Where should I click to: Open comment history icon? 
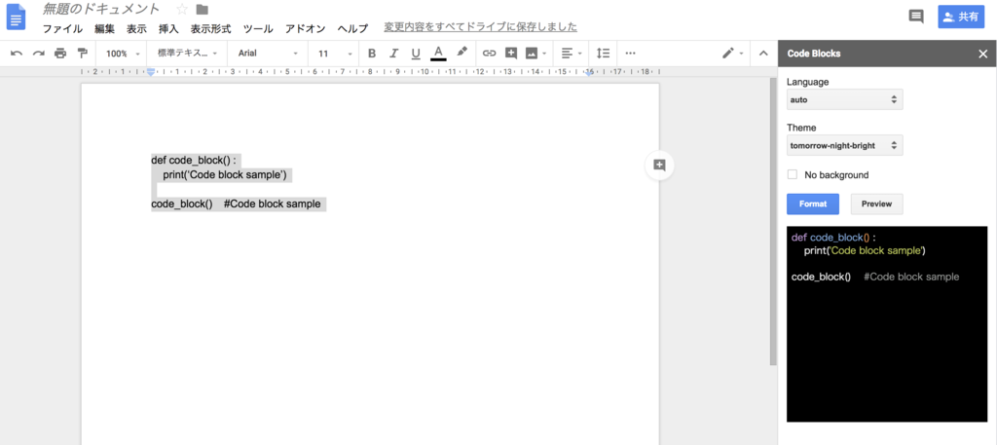point(916,18)
